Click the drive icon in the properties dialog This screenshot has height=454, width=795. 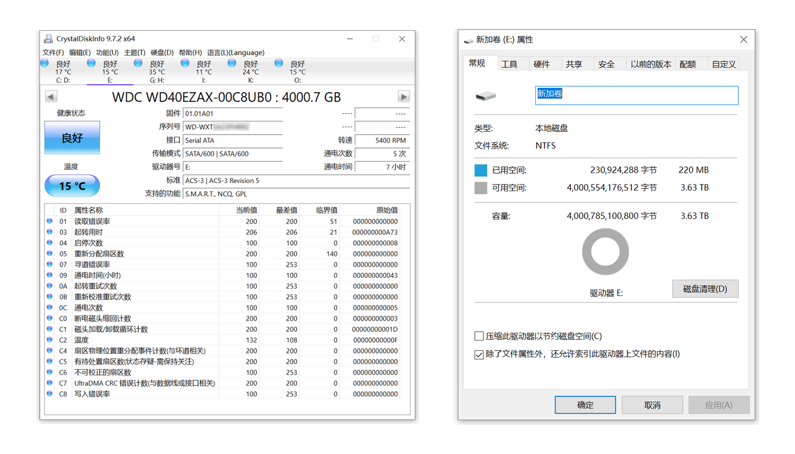click(485, 96)
